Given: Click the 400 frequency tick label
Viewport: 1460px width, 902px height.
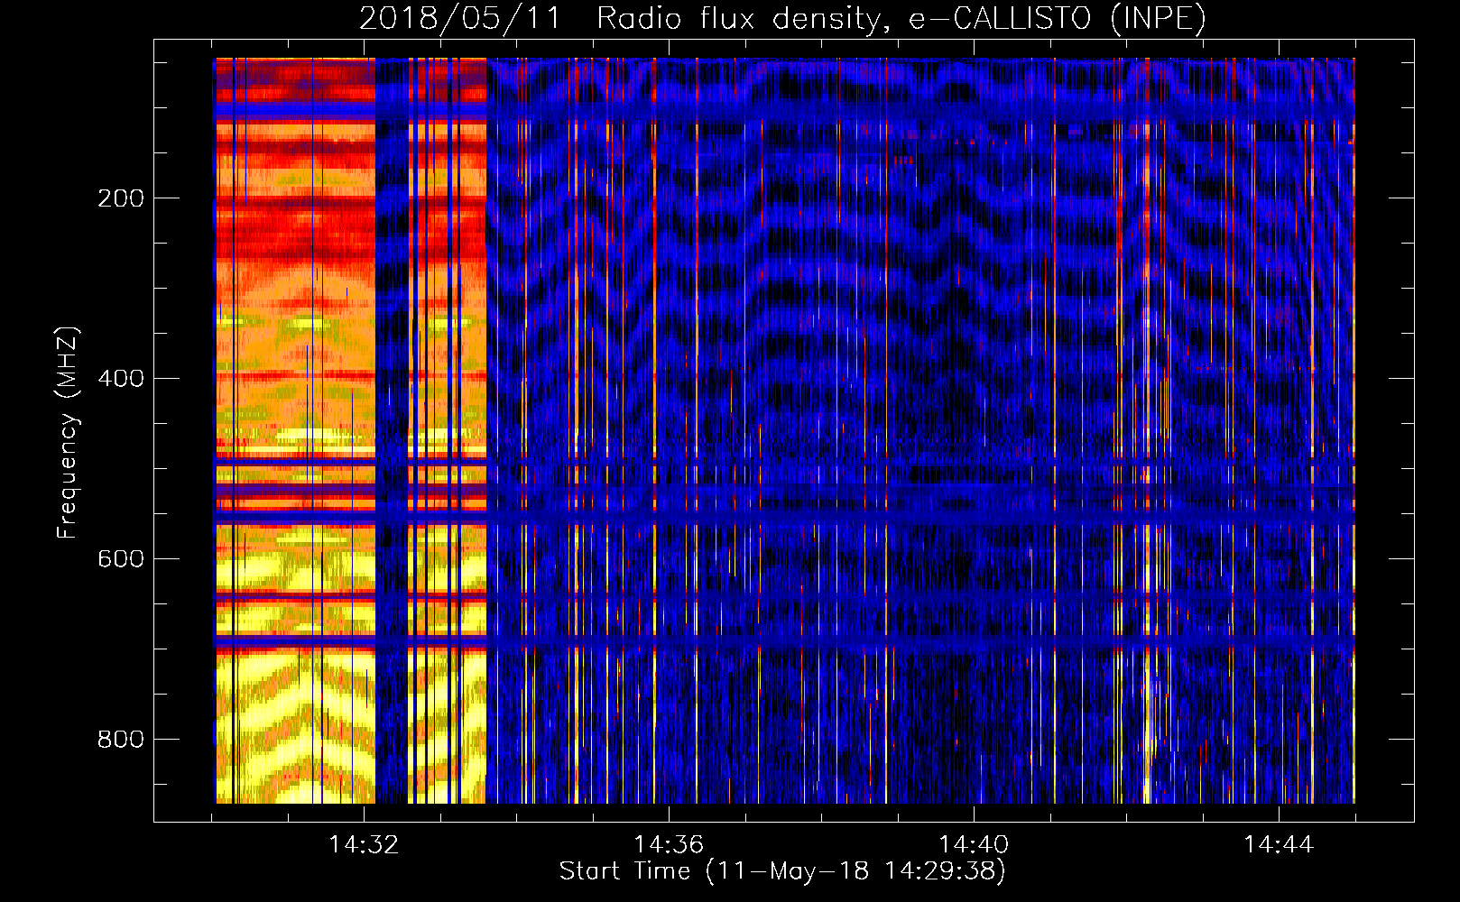Looking at the screenshot, I should [121, 379].
